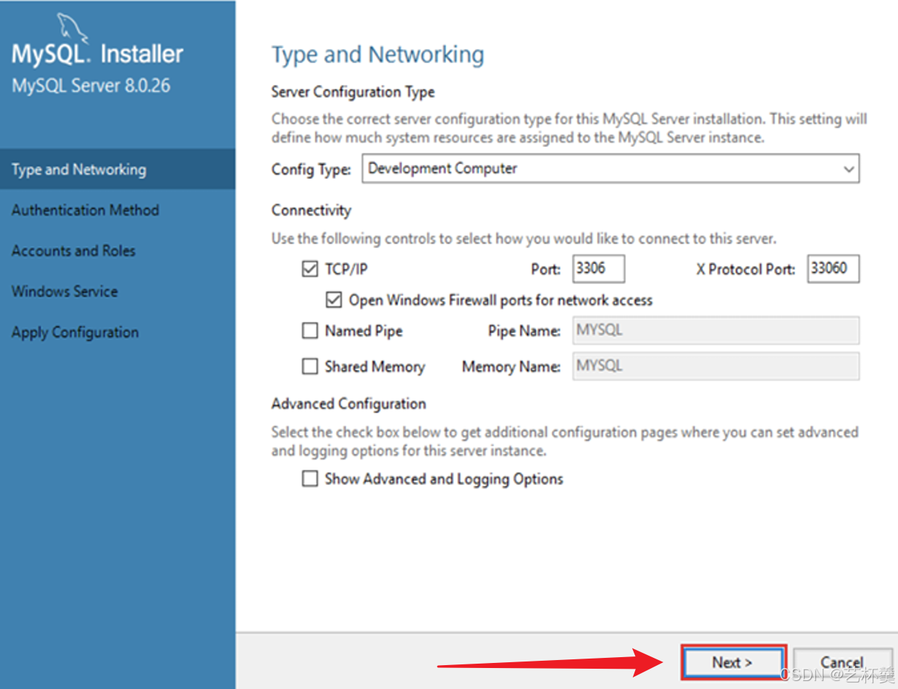Switch to Windows Service step
898x689 pixels.
click(x=64, y=291)
